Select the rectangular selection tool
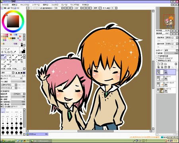 (x=2, y=49)
